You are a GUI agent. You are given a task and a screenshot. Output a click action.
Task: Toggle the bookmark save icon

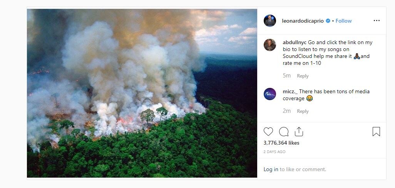click(x=376, y=132)
